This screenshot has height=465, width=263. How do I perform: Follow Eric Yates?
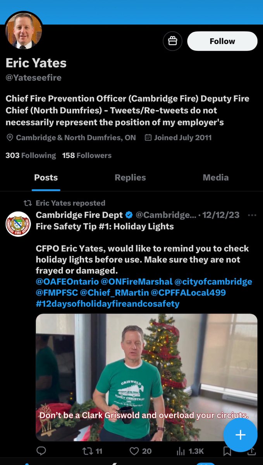222,41
